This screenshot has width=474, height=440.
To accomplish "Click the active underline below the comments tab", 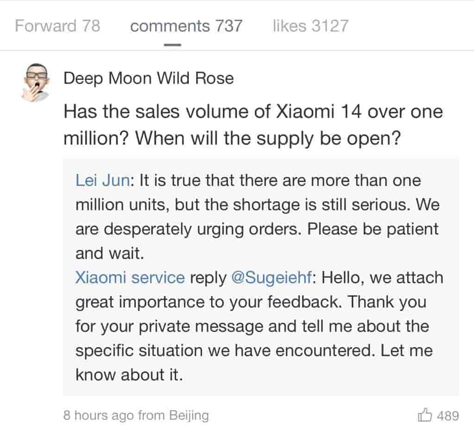I will (172, 45).
